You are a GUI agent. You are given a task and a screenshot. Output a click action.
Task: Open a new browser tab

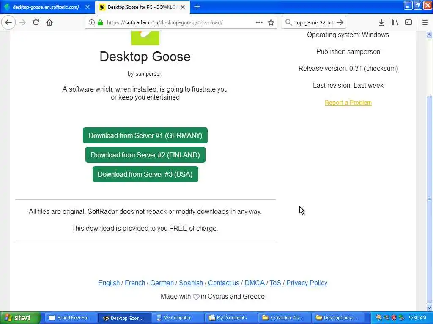tap(197, 7)
